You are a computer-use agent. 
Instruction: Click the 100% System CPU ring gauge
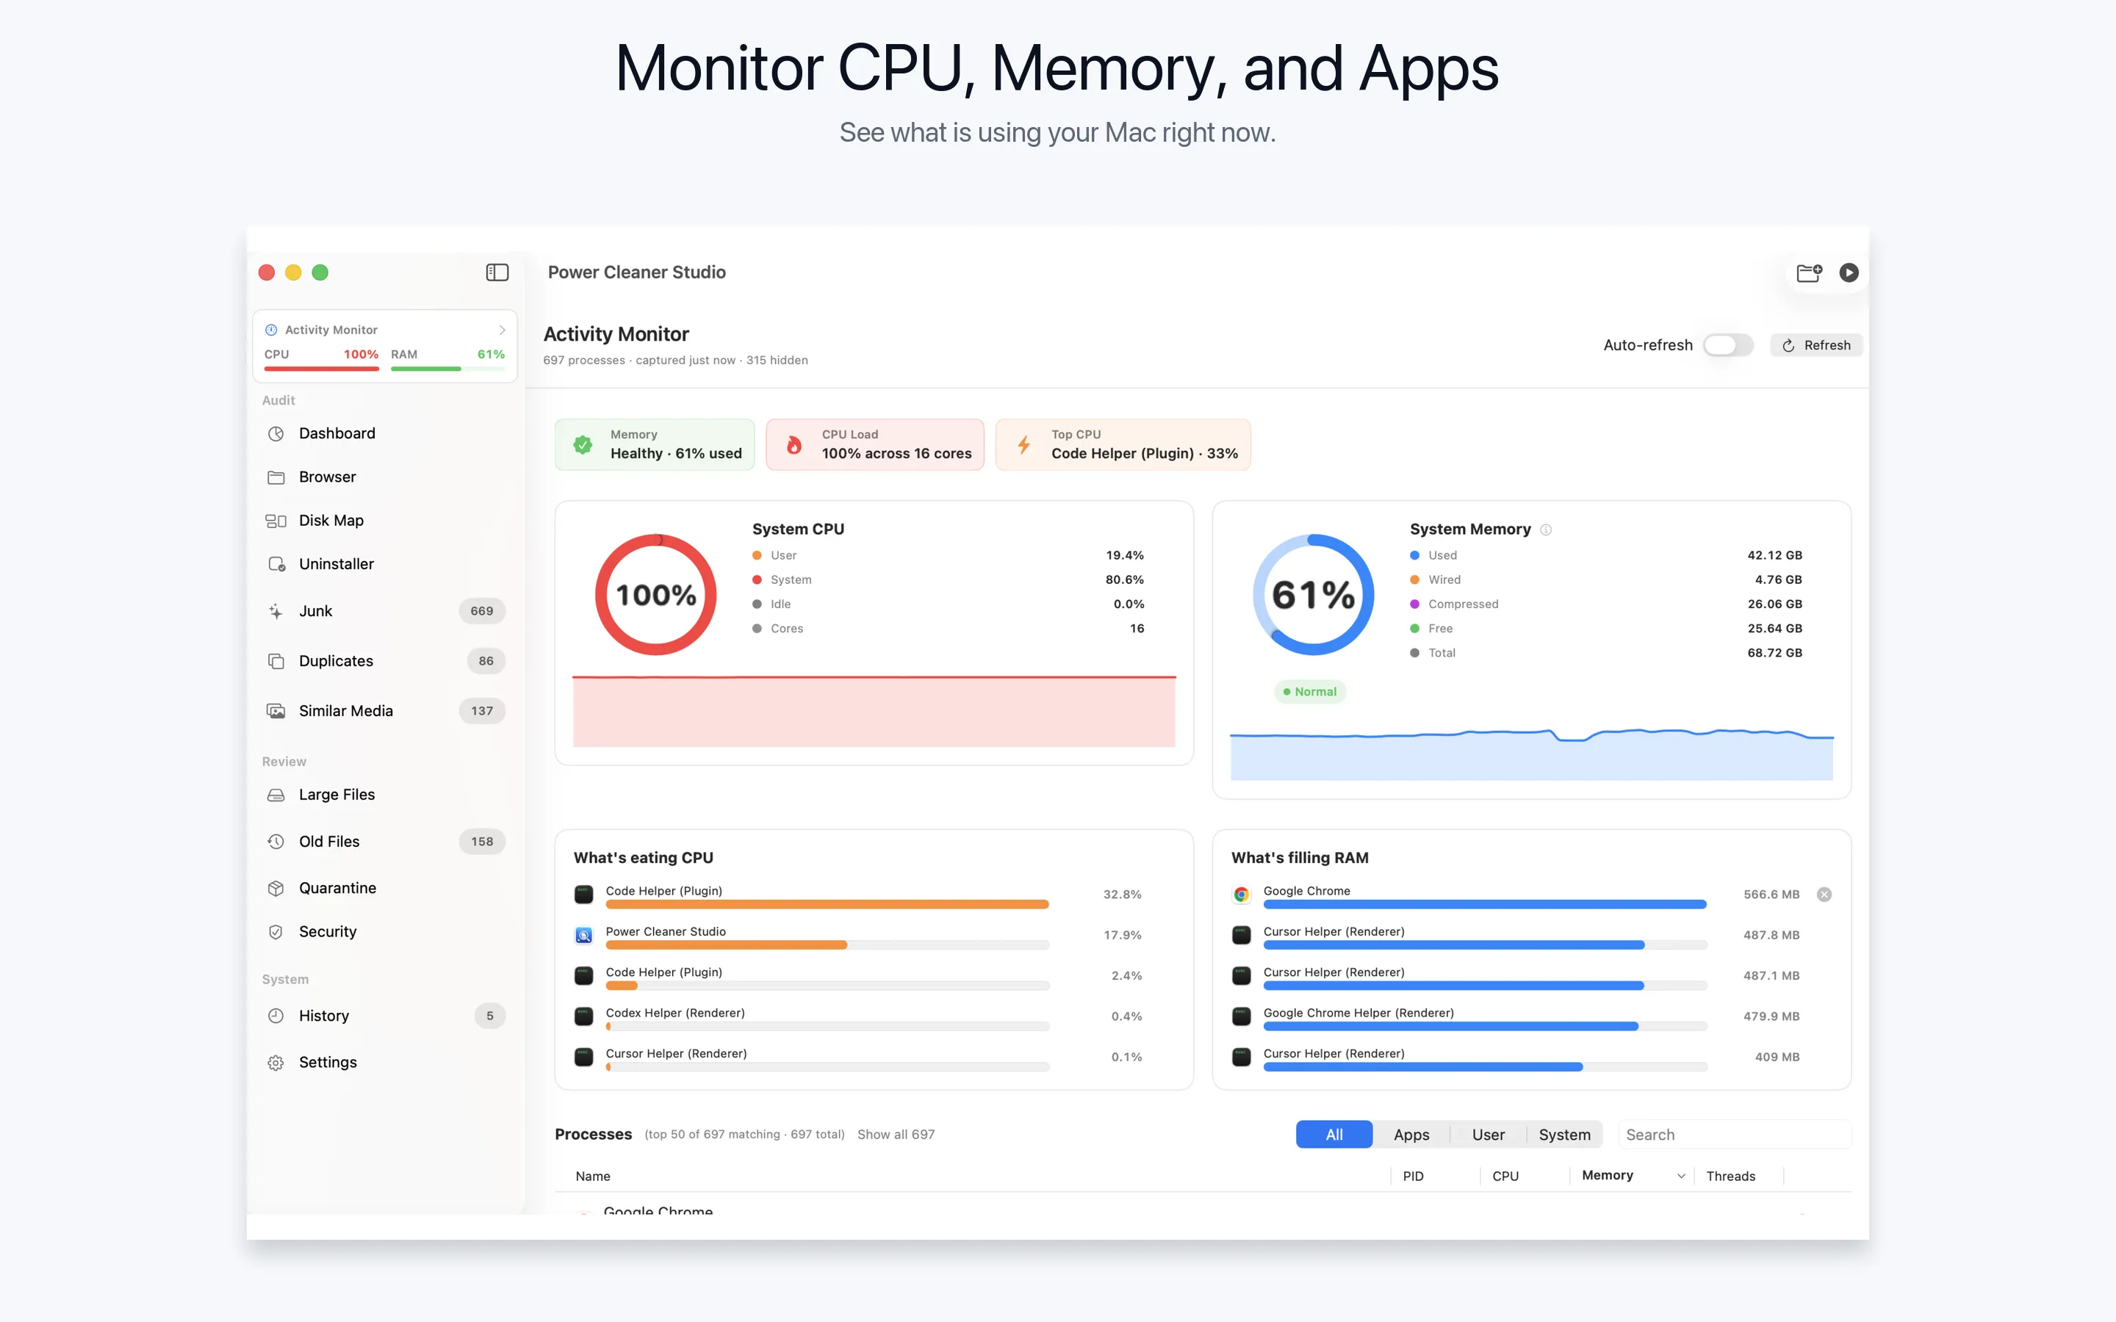pos(656,595)
